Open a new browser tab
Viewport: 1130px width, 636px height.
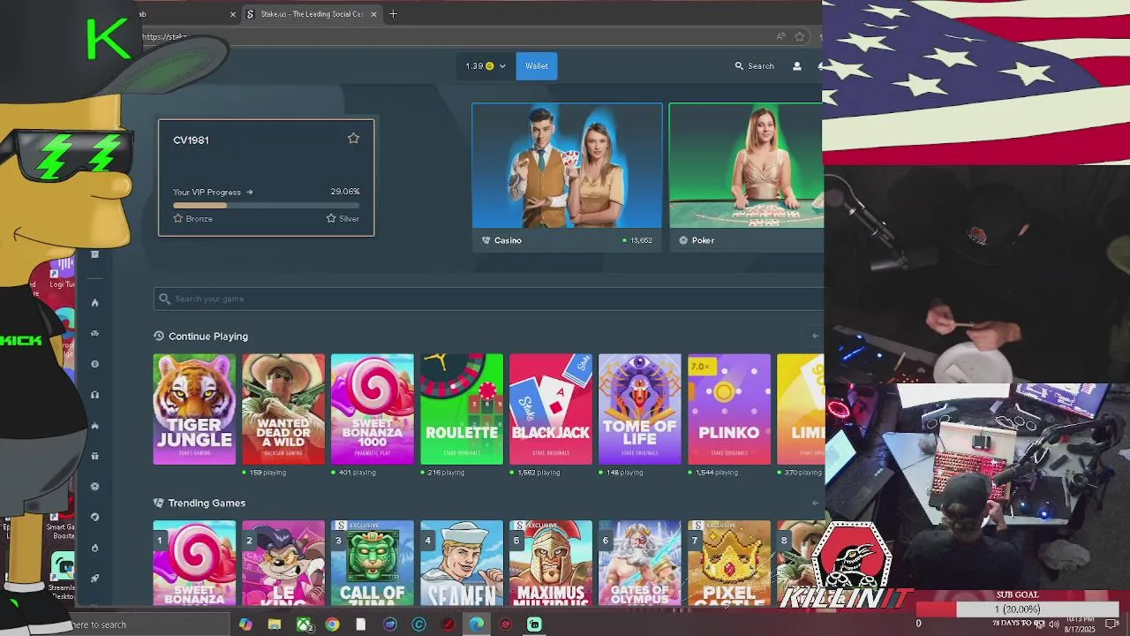click(393, 14)
